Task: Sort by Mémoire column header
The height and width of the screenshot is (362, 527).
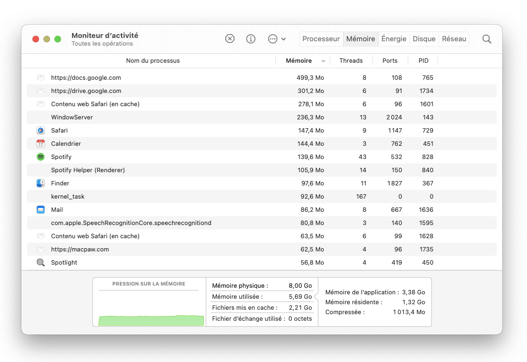Action: [x=299, y=61]
